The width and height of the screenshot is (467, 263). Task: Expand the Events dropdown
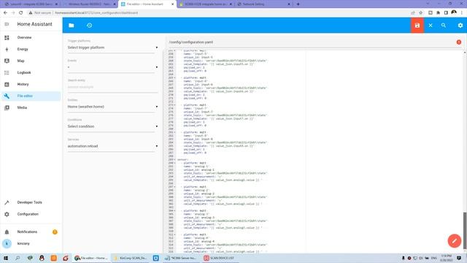[x=112, y=67]
